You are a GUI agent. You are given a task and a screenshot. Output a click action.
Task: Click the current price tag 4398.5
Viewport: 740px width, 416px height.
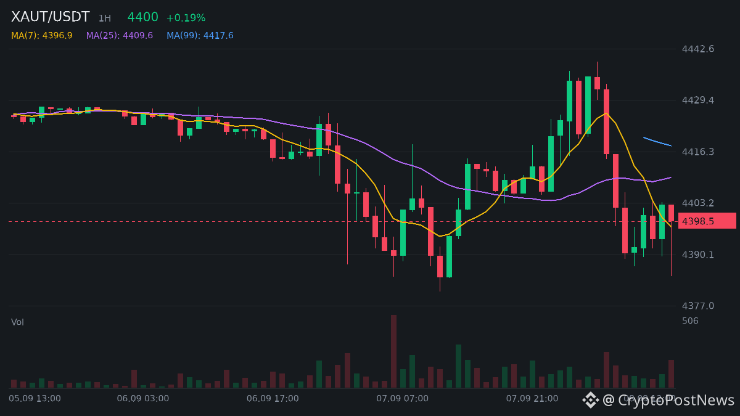click(707, 221)
